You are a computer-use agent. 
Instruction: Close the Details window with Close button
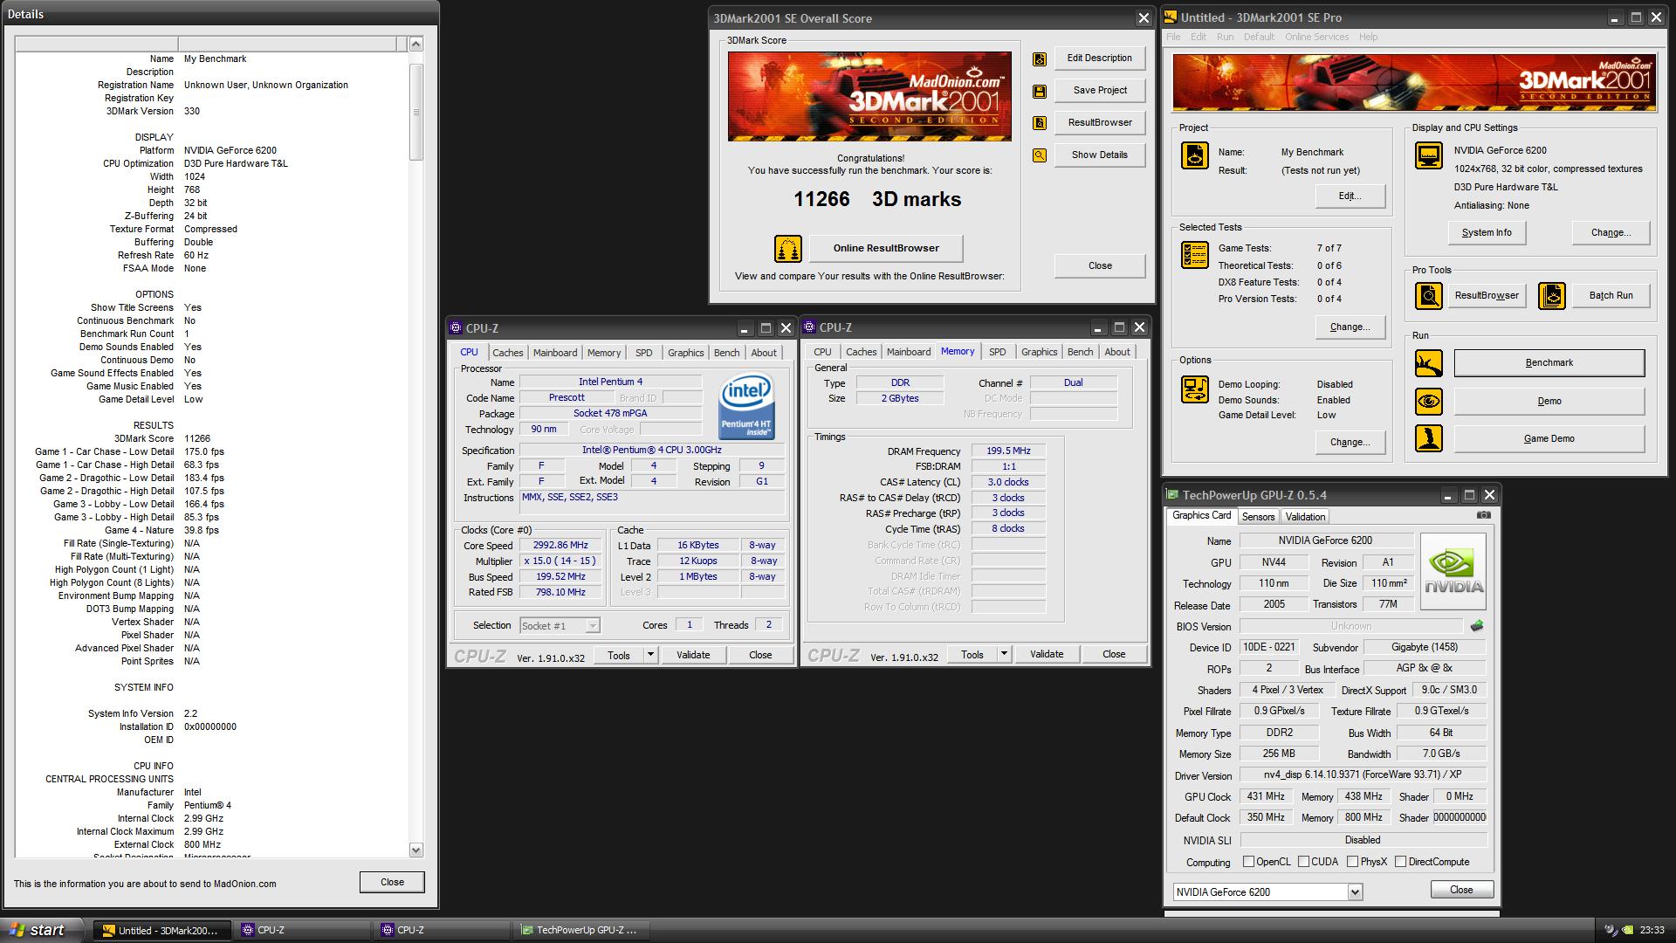pos(392,882)
